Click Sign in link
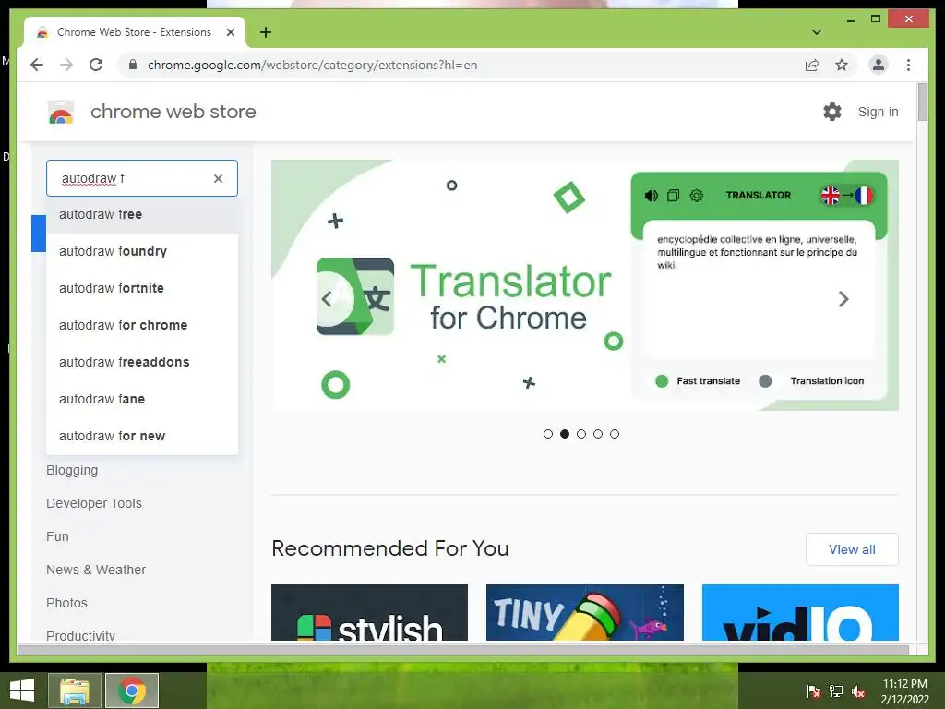This screenshot has height=709, width=945. click(879, 112)
